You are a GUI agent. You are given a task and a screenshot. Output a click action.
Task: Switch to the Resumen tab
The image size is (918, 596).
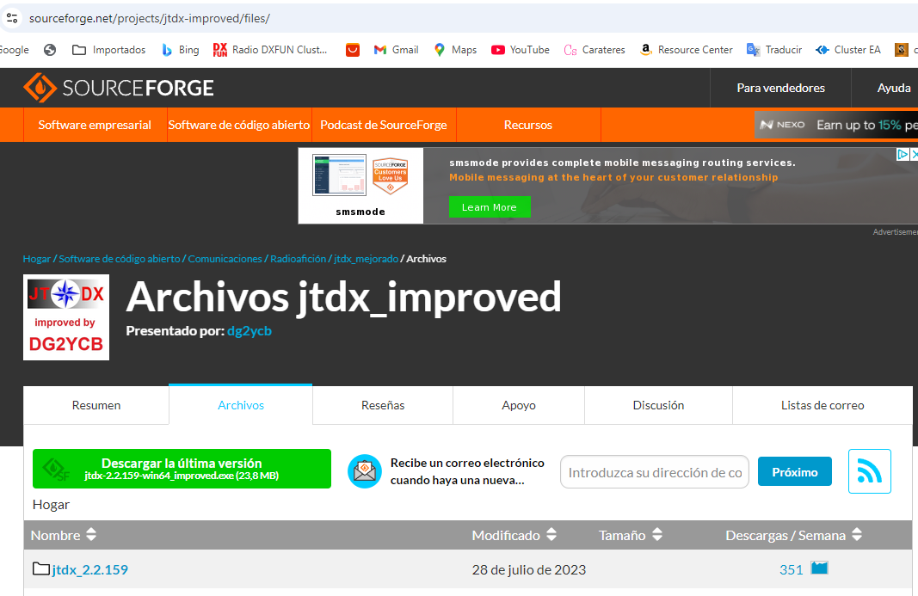pos(96,405)
